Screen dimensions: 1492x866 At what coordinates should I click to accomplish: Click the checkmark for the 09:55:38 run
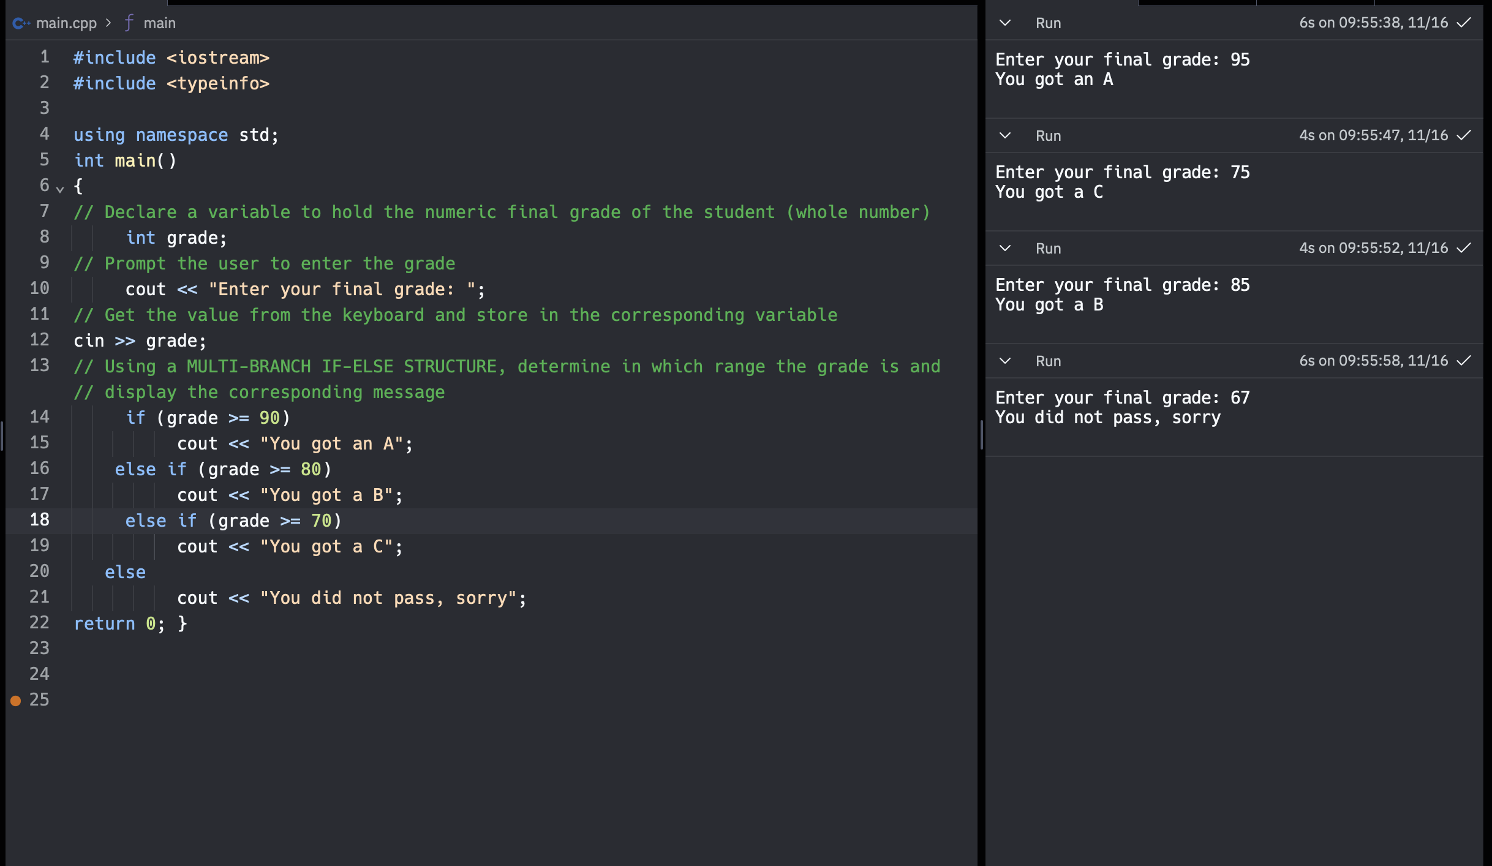point(1464,23)
